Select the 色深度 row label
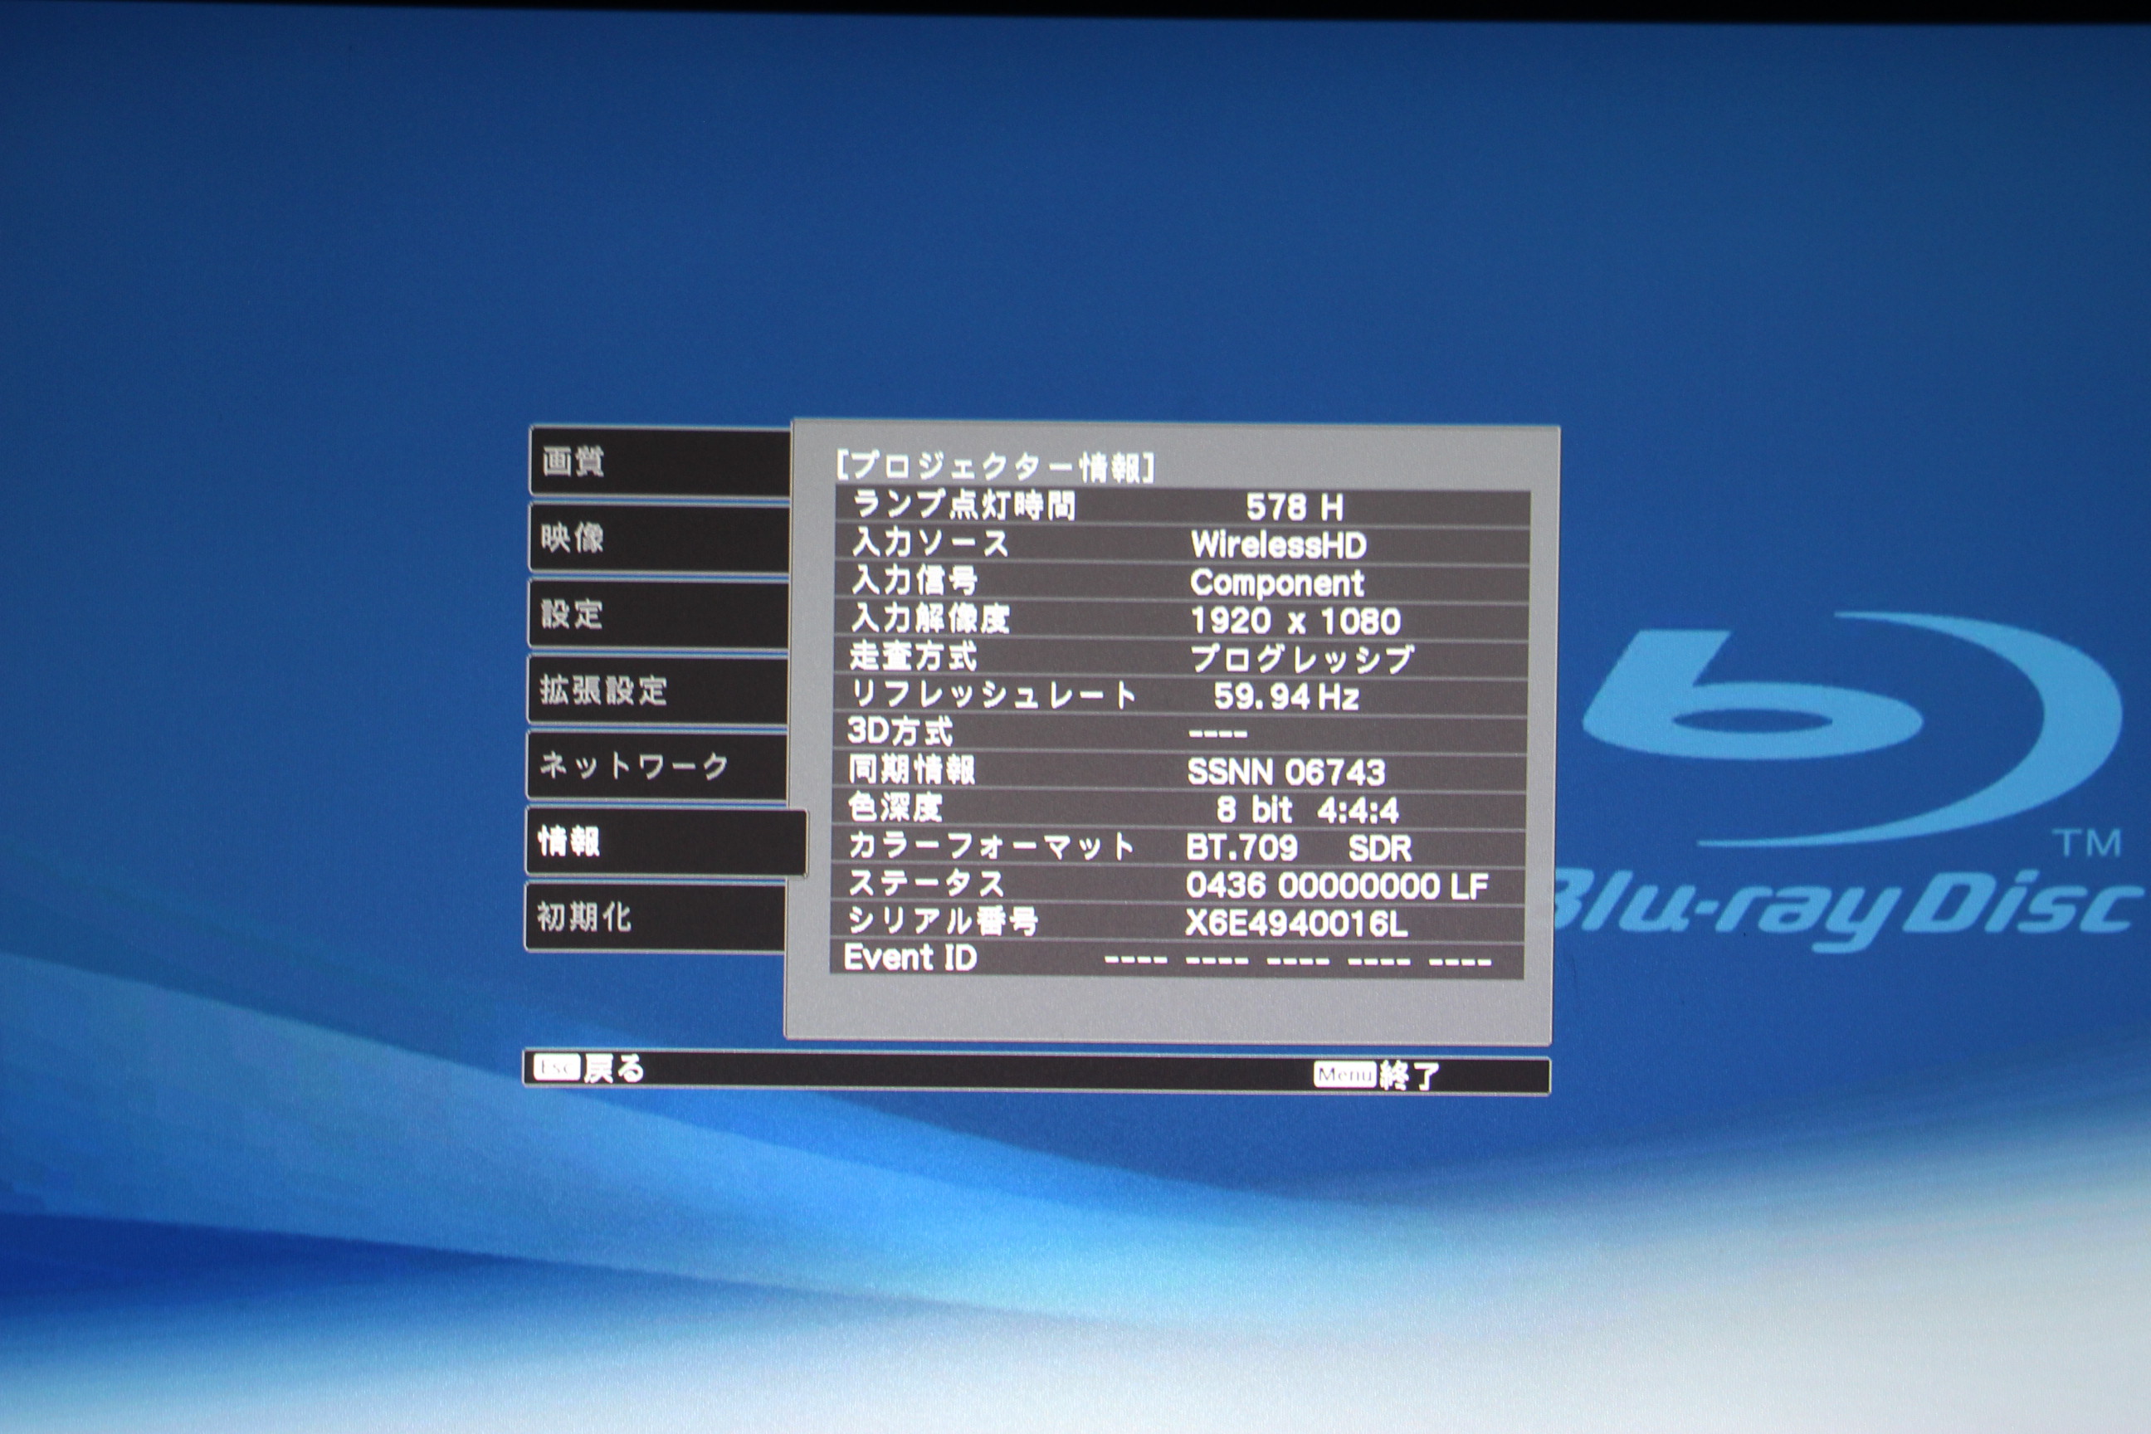2151x1434 pixels. (895, 807)
